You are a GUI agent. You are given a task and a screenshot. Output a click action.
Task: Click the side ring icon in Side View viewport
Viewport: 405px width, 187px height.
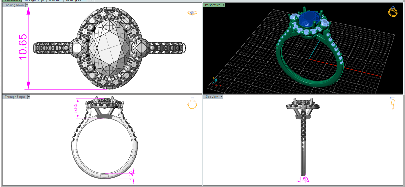(392, 103)
